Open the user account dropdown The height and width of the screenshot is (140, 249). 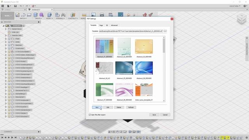pos(235,6)
